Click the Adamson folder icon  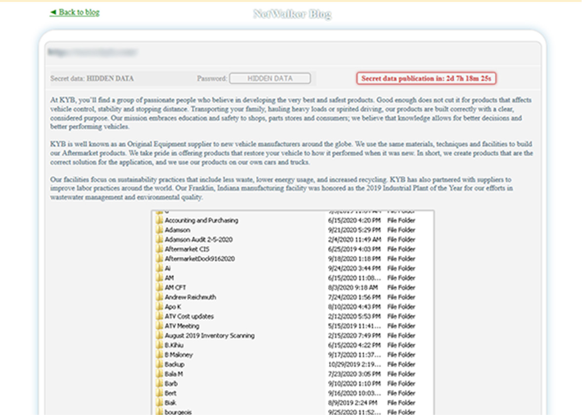[x=159, y=230]
